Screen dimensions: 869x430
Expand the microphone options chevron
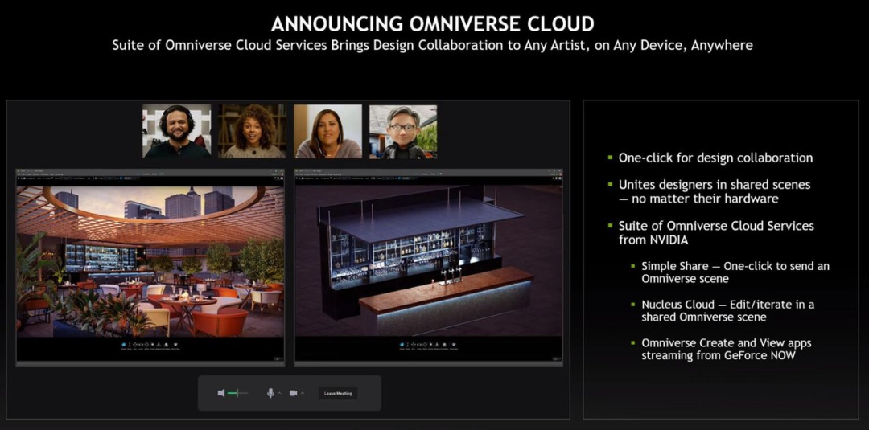coord(279,393)
